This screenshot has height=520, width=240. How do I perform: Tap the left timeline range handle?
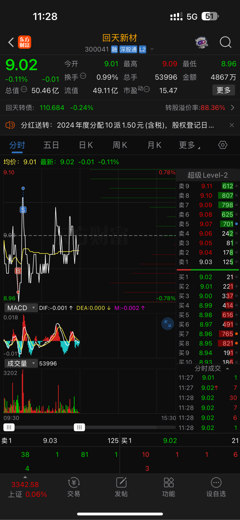[x=9, y=427]
